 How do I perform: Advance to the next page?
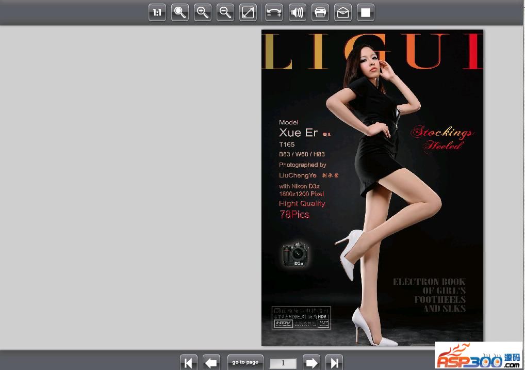click(311, 363)
